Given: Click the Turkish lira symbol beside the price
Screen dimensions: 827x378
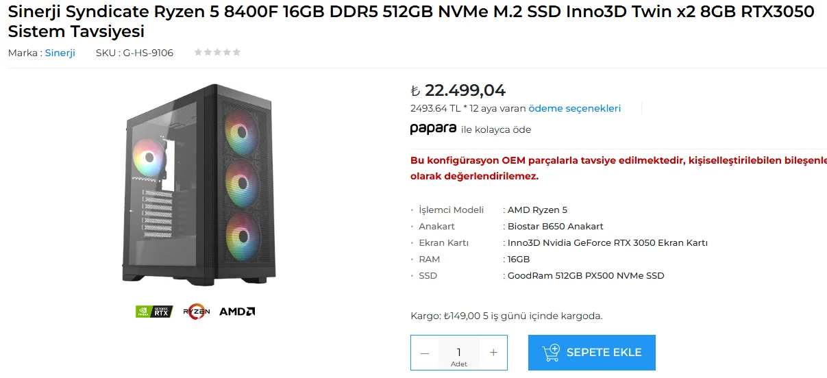Looking at the screenshot, I should pyautogui.click(x=415, y=91).
